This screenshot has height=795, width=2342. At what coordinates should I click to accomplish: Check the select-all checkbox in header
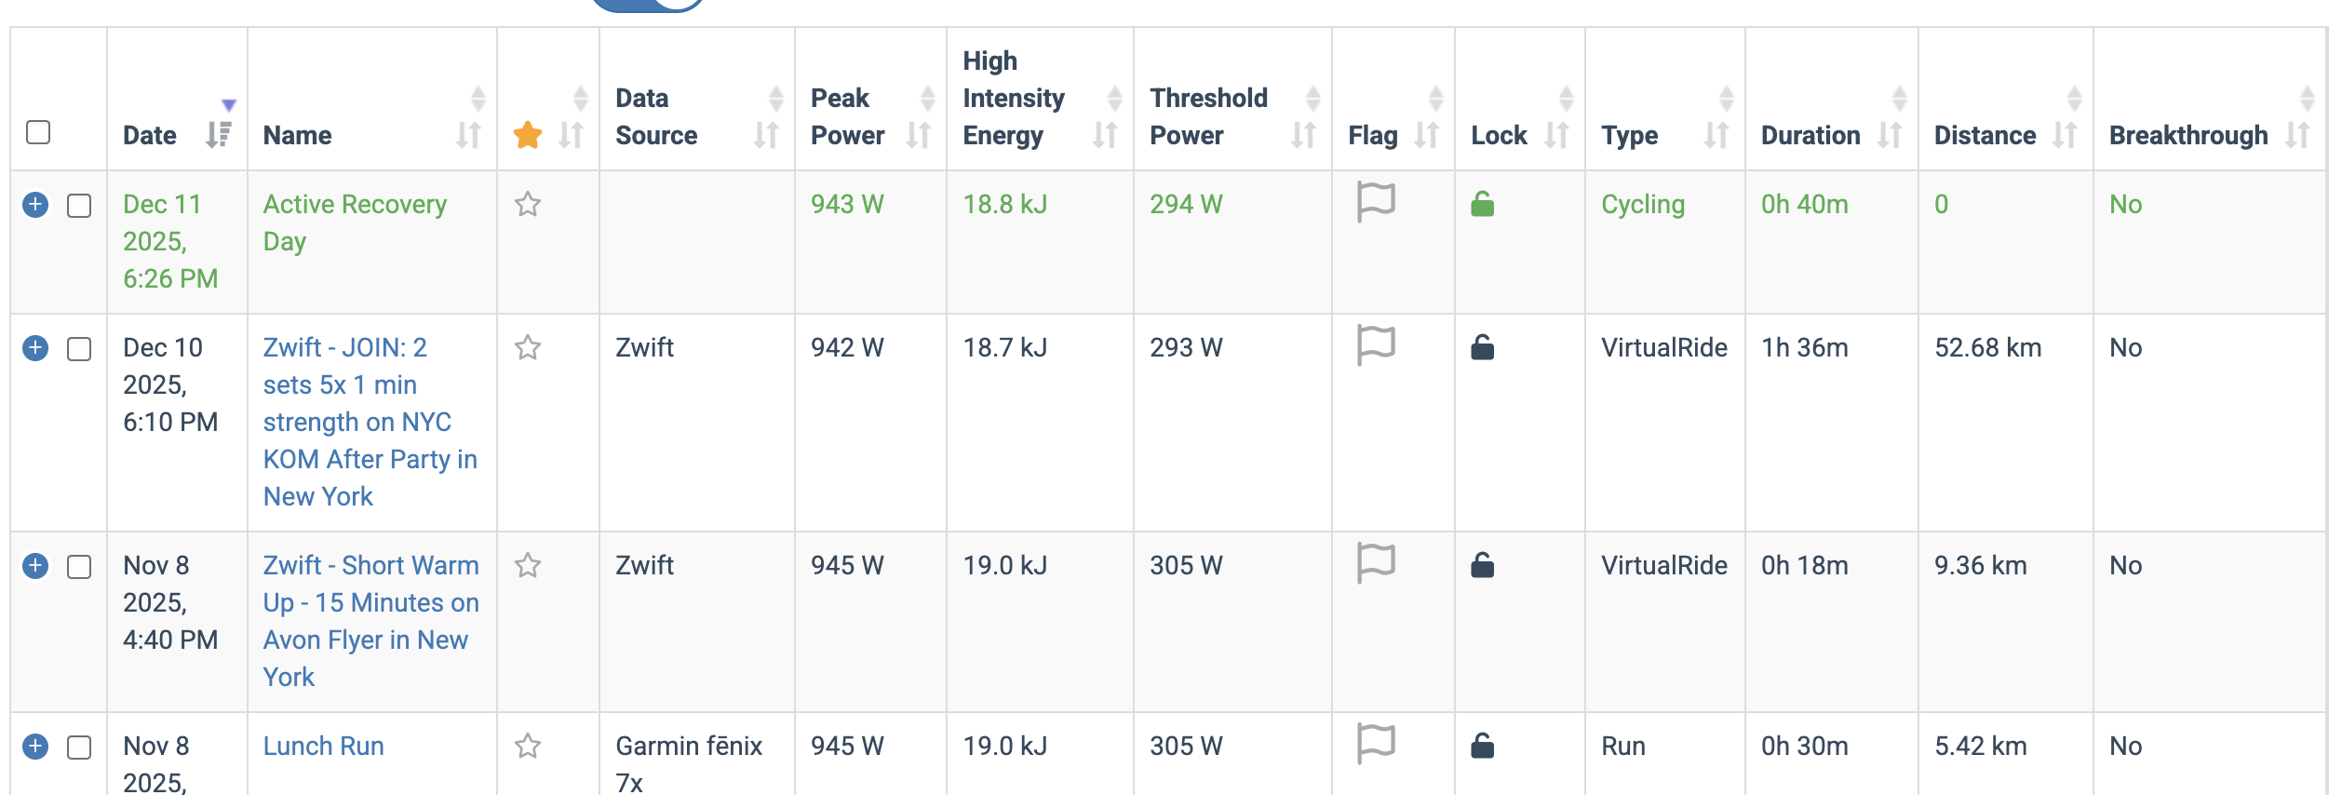point(38,132)
